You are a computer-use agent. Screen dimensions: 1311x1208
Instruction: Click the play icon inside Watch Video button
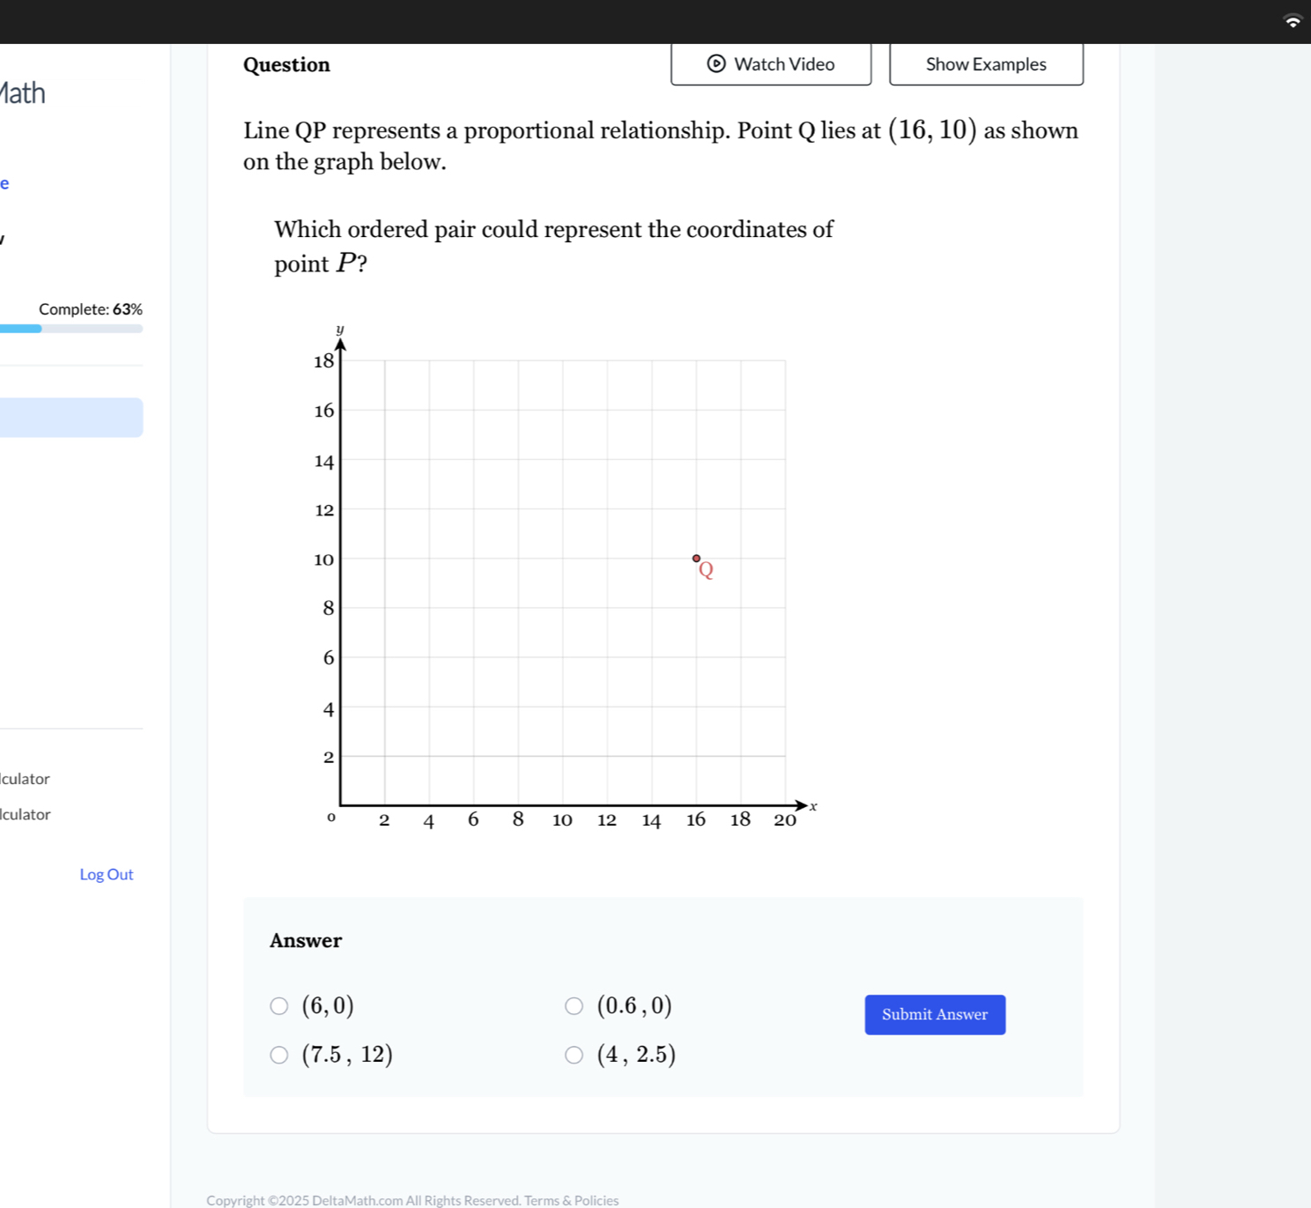(715, 63)
